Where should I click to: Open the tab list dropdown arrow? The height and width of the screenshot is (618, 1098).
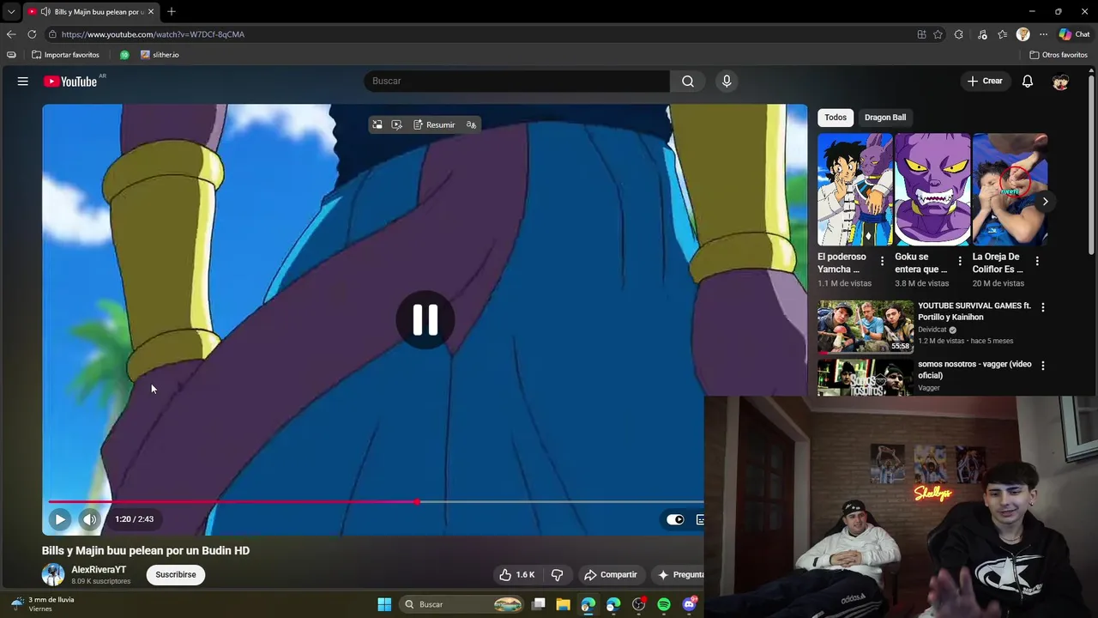click(11, 12)
